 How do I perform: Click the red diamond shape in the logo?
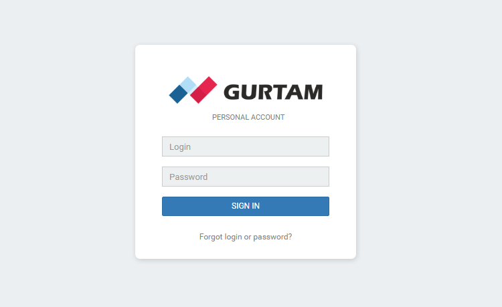point(204,90)
